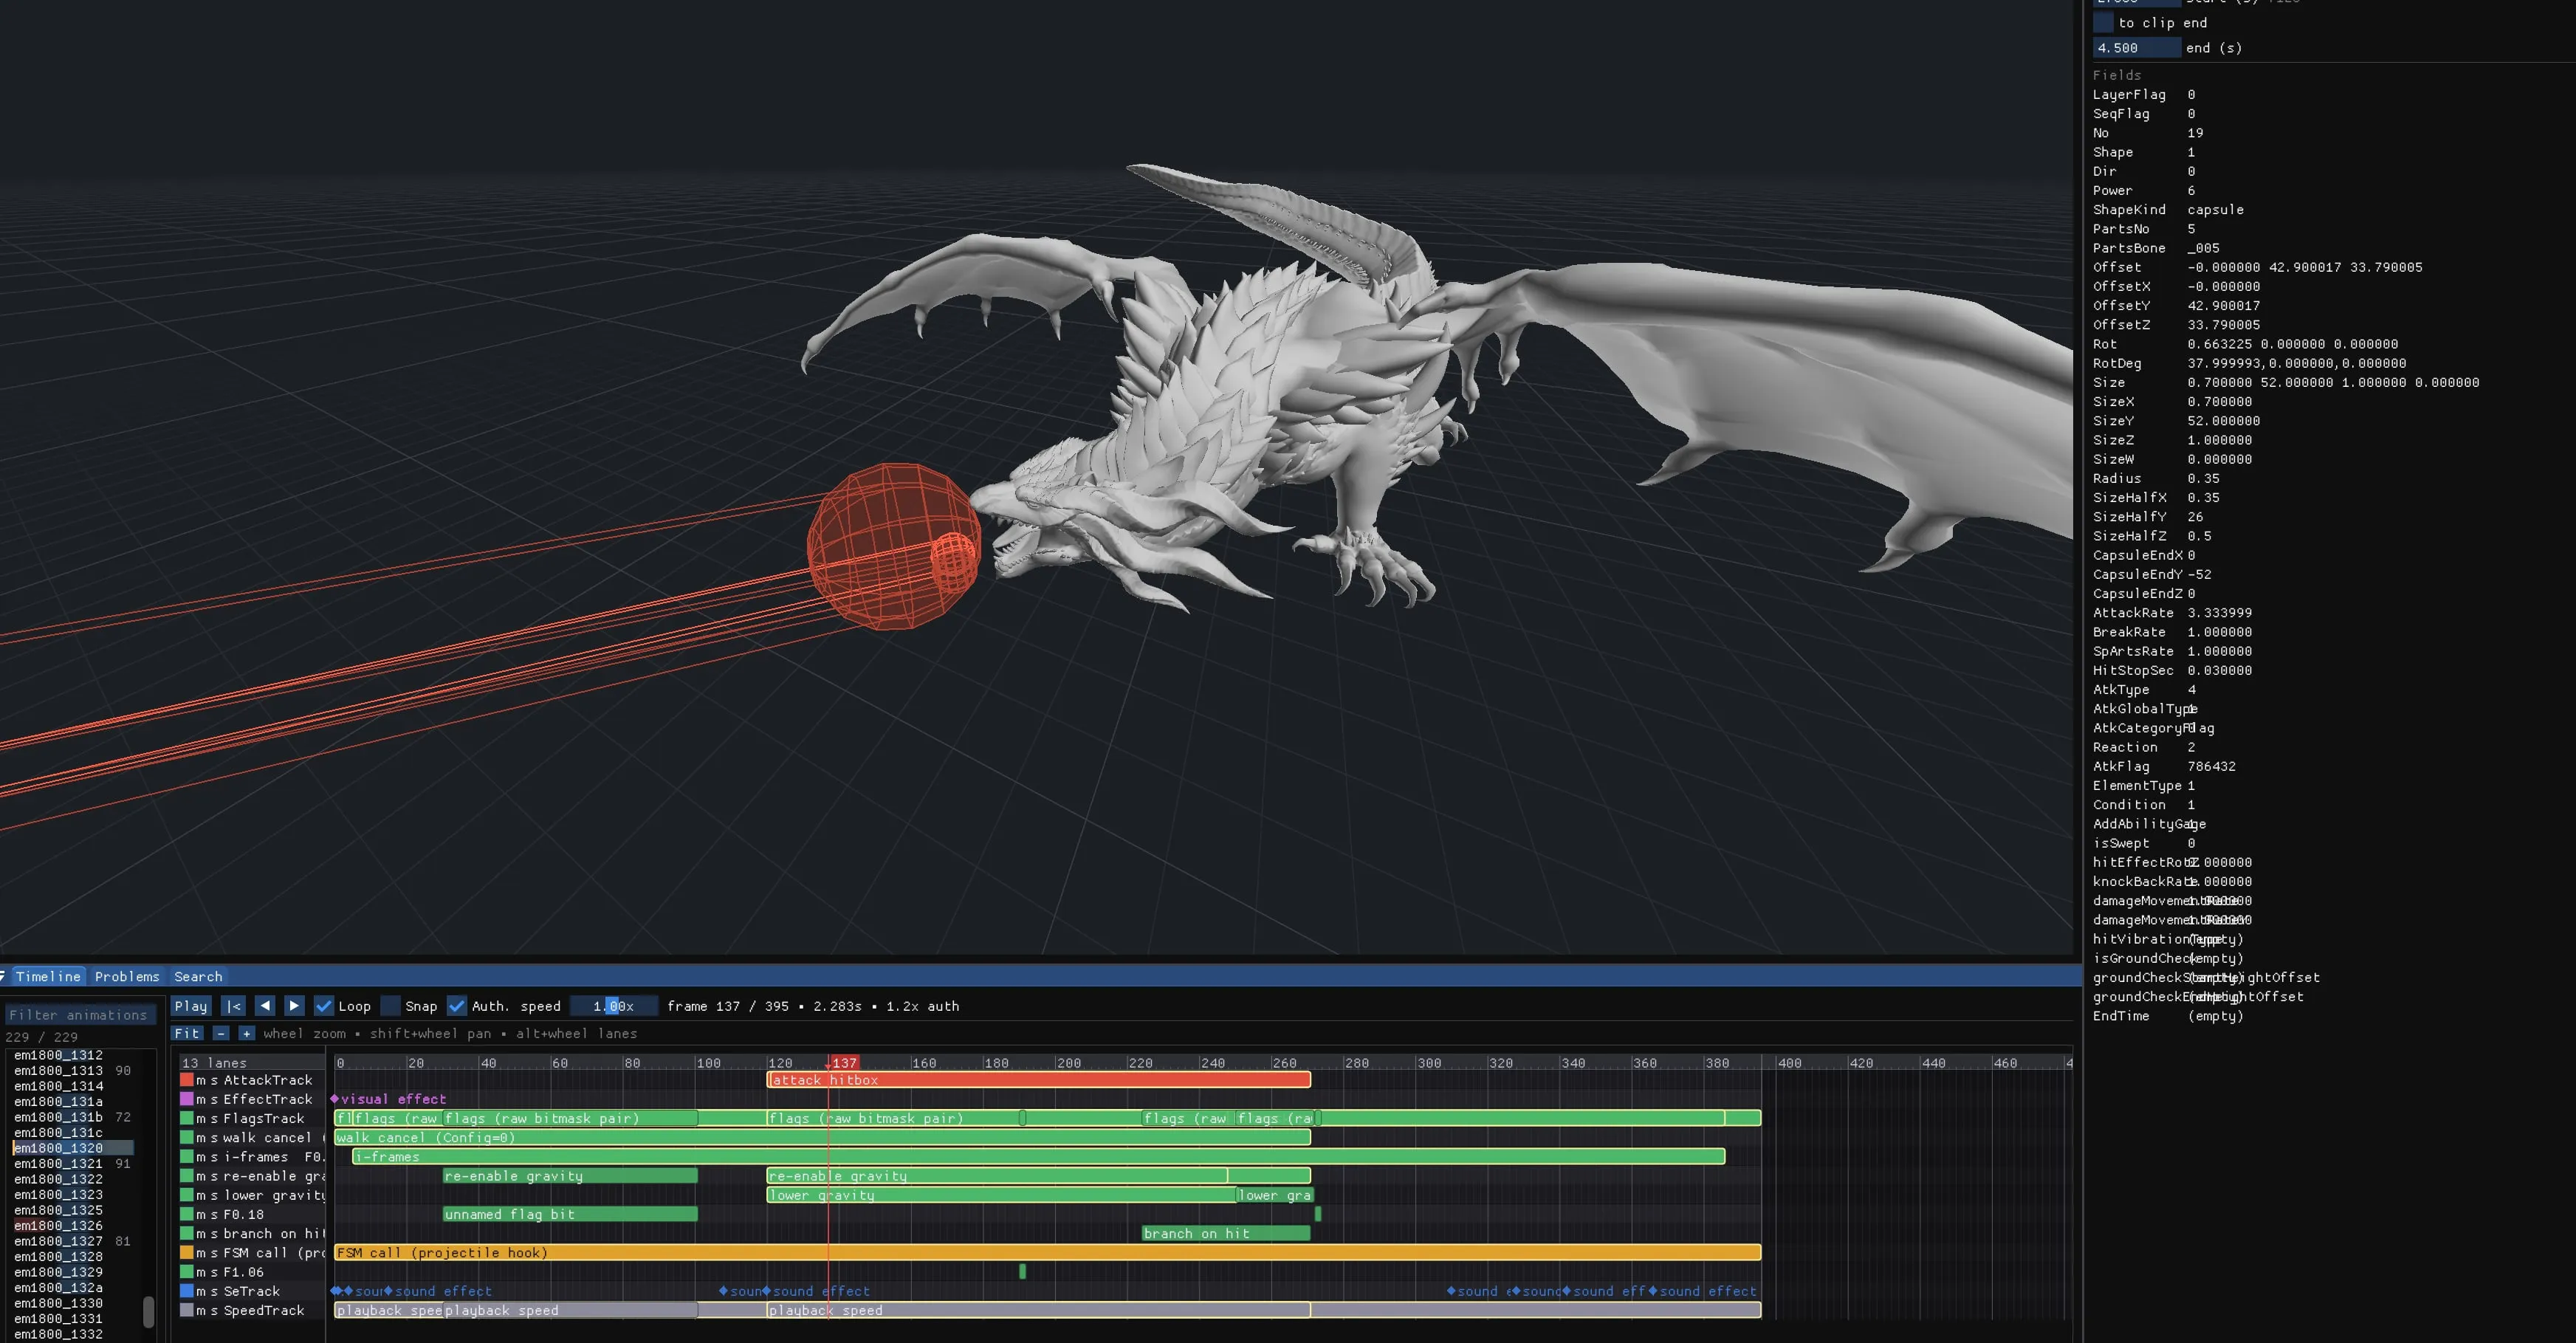
Task: Select the visual effect diamond keyframe
Action: coord(335,1099)
